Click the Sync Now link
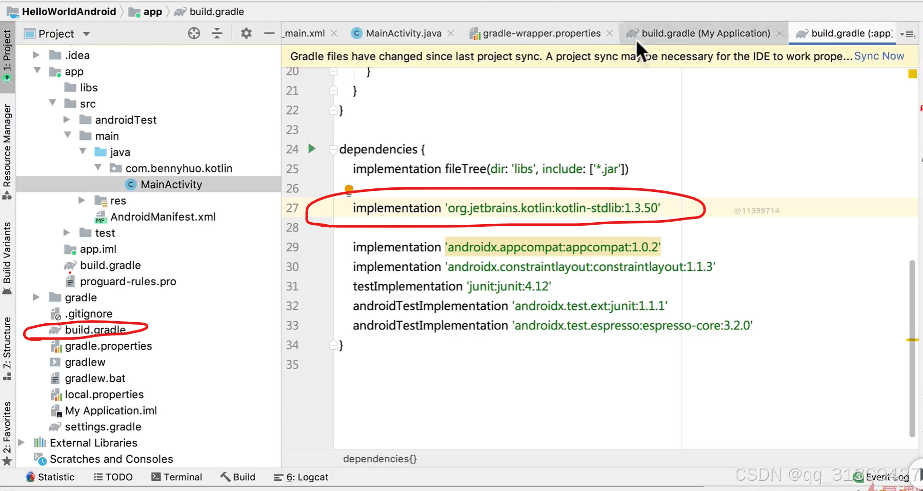This screenshot has width=923, height=491. 879,56
